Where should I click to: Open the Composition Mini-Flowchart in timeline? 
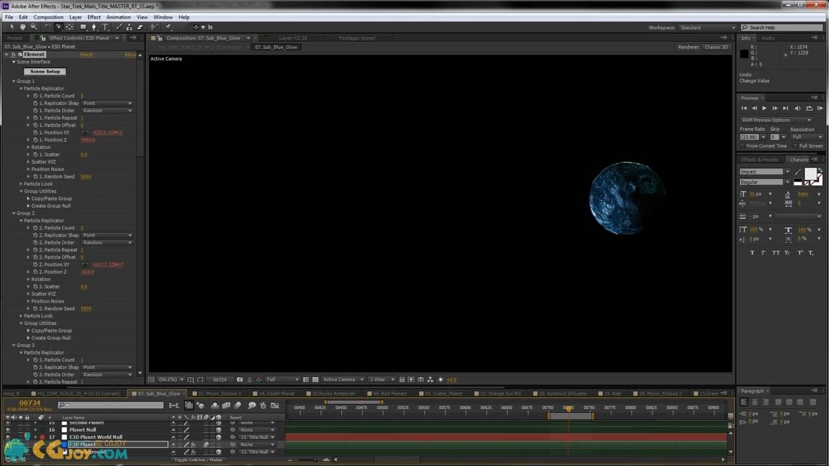point(174,405)
